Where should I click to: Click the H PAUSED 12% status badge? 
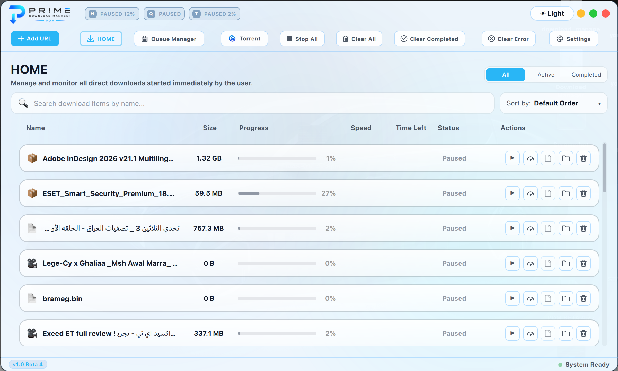point(112,14)
